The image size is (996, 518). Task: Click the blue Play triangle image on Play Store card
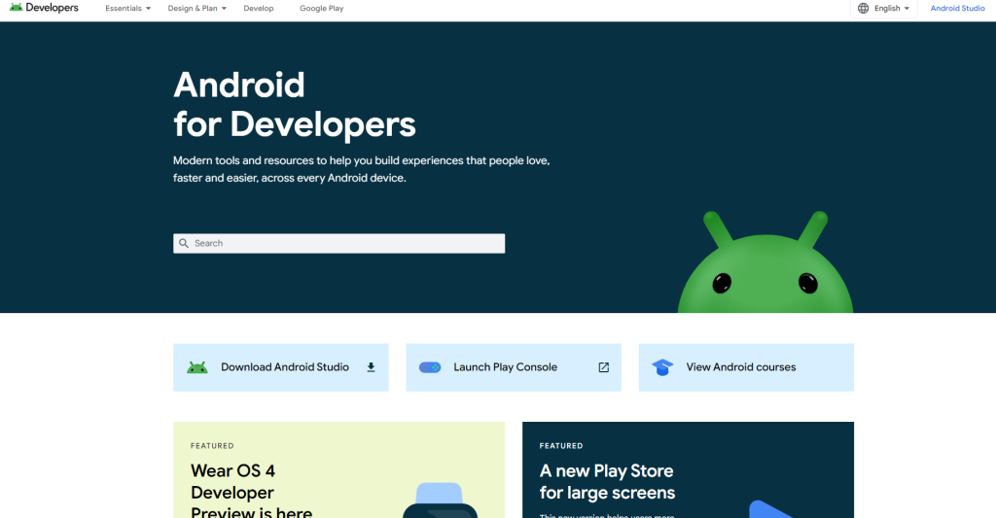[x=770, y=509]
